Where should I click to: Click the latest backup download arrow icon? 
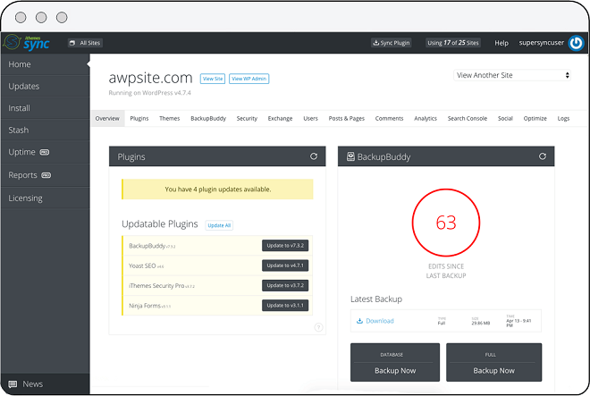coord(359,321)
